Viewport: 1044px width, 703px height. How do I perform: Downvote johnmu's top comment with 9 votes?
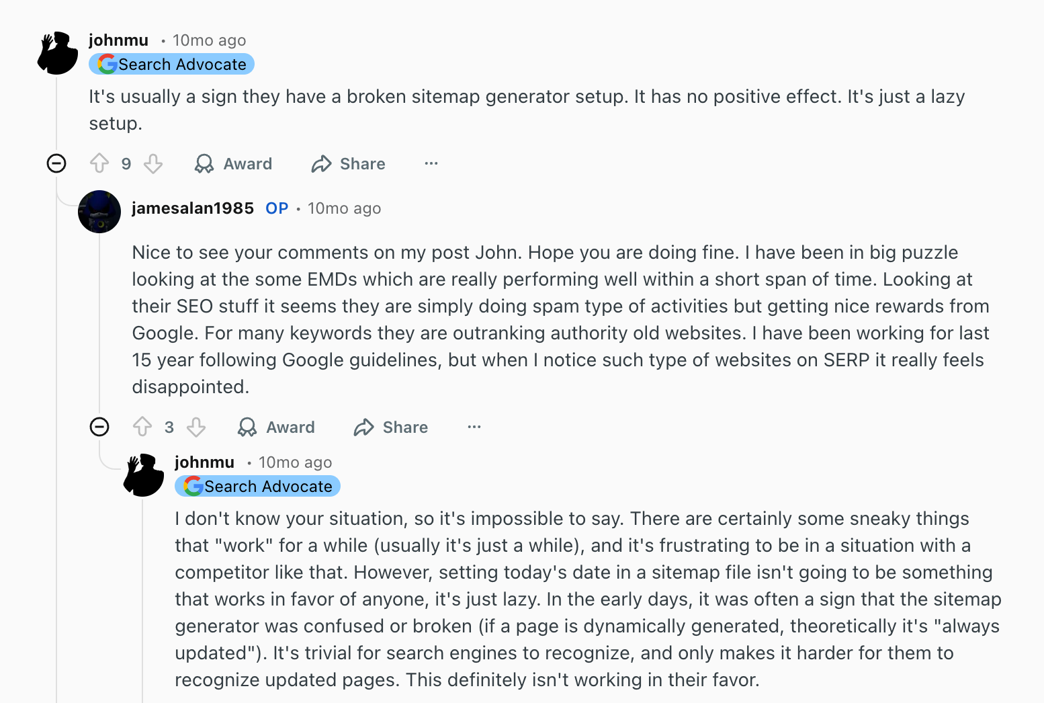coord(153,163)
